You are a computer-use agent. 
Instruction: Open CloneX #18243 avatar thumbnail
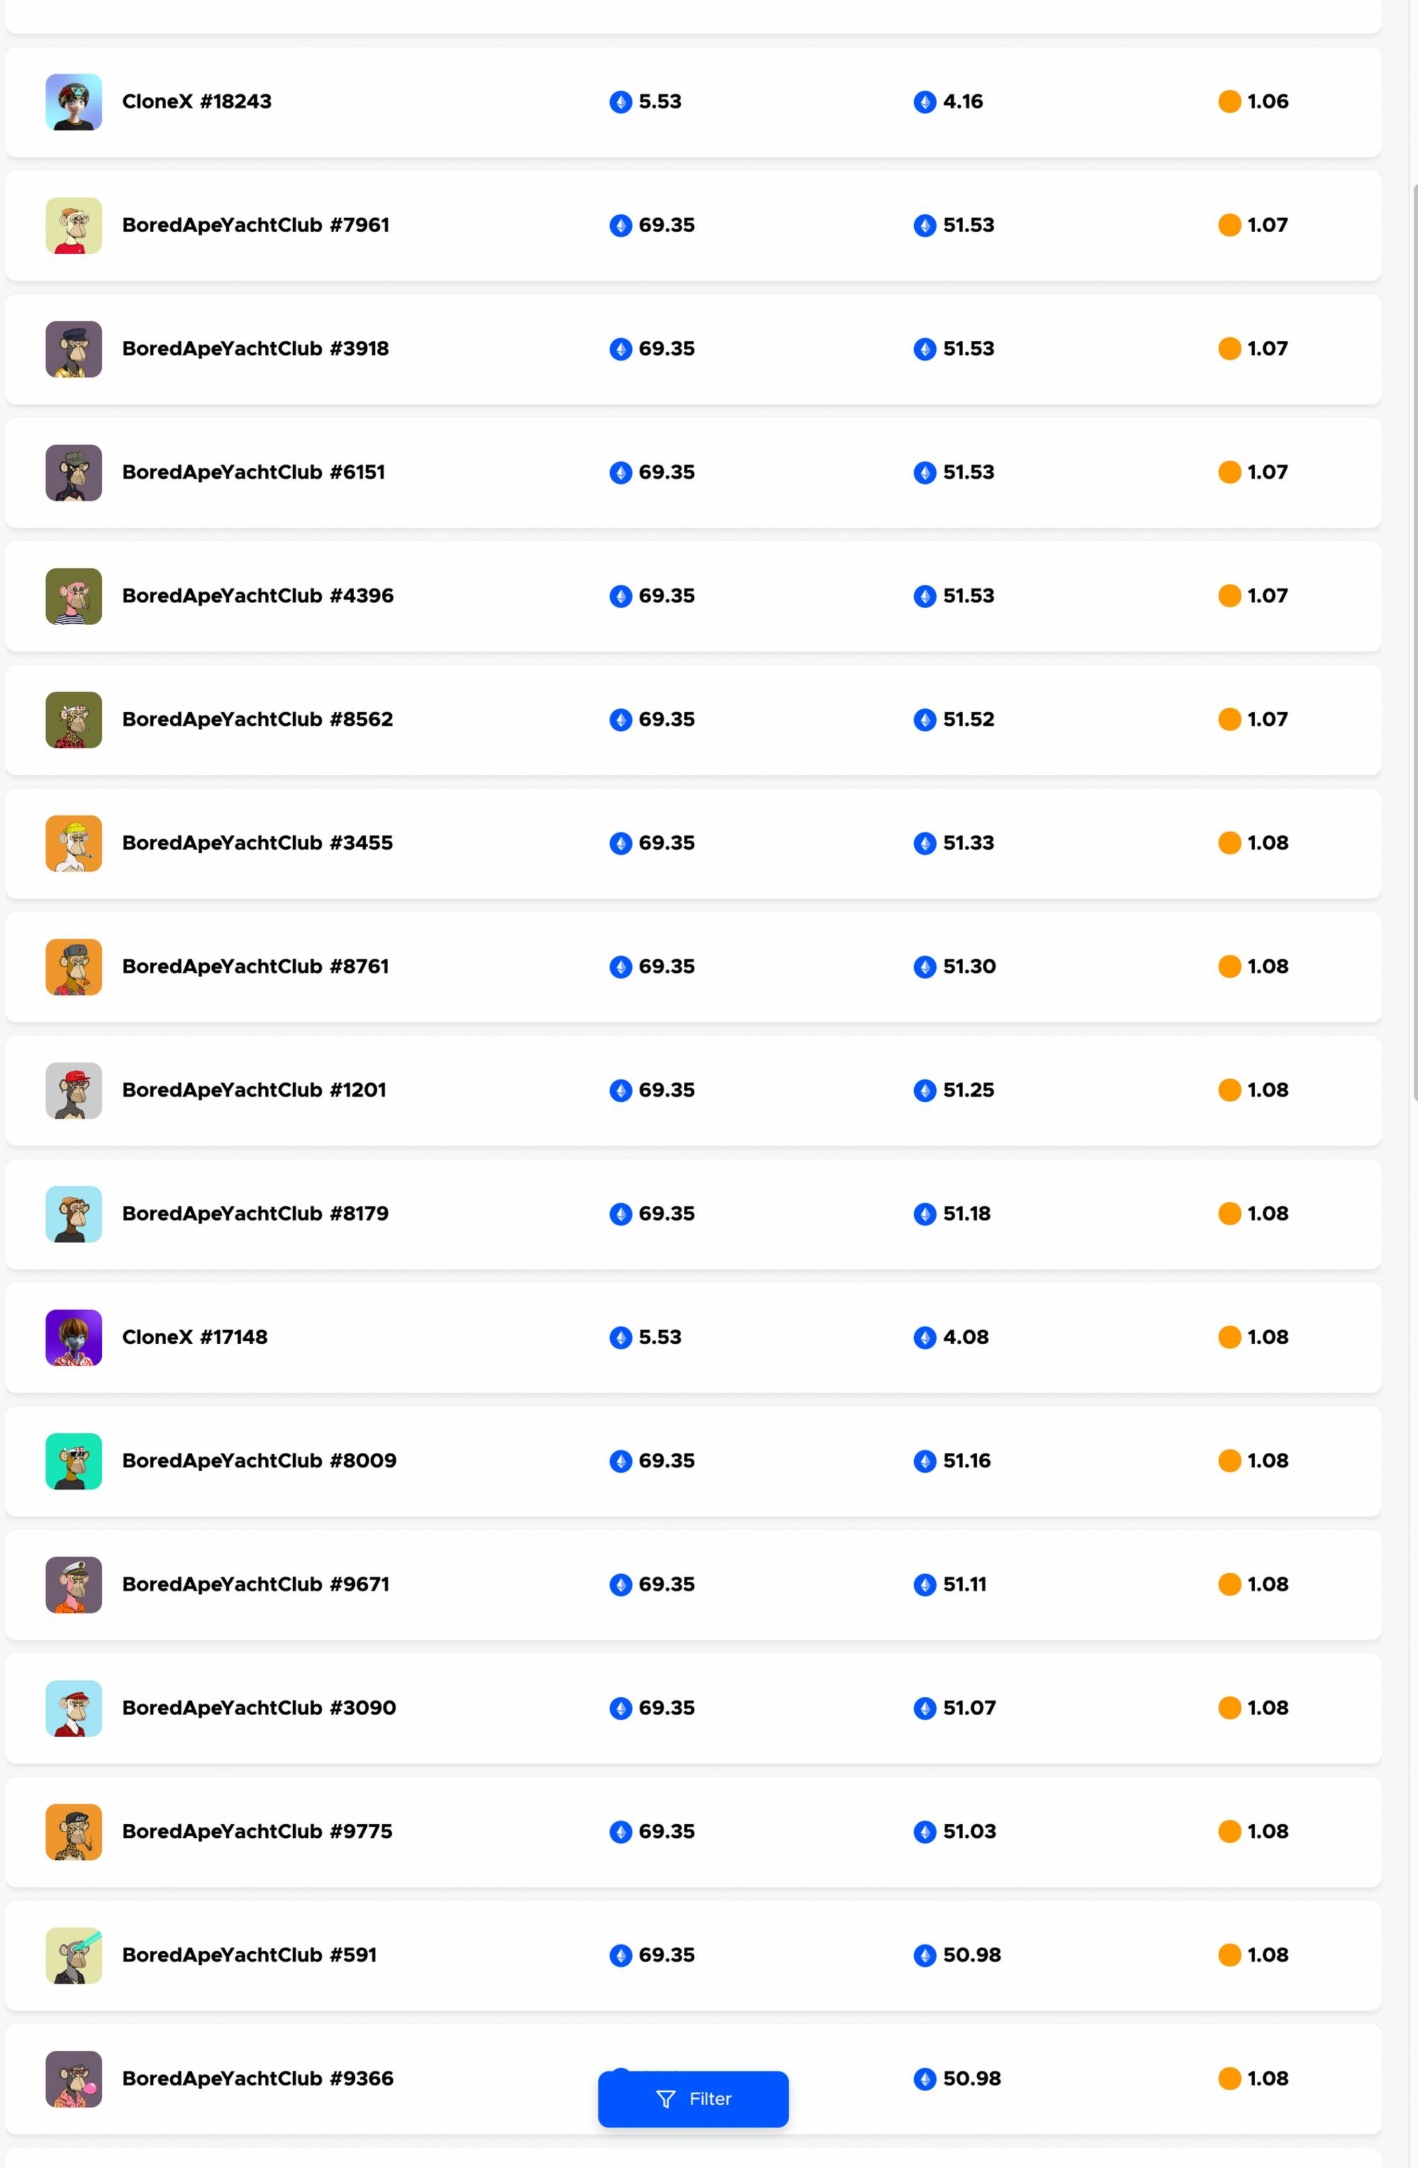click(74, 102)
